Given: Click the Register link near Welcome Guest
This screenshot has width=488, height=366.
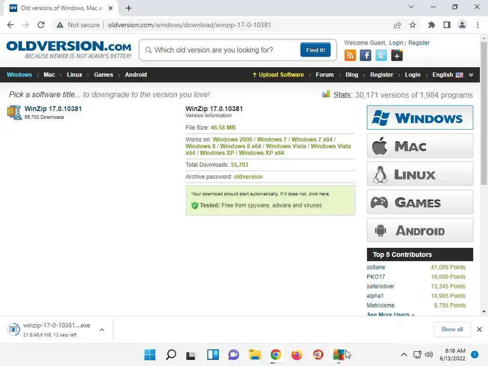Looking at the screenshot, I should click(x=419, y=42).
